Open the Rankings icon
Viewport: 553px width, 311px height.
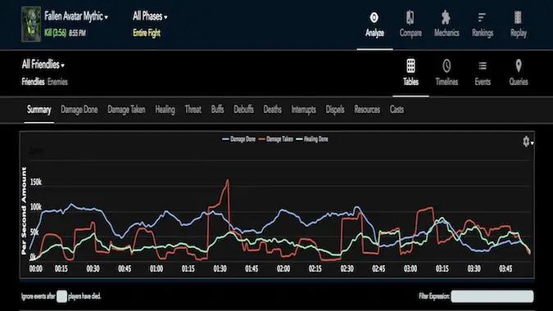point(482,17)
